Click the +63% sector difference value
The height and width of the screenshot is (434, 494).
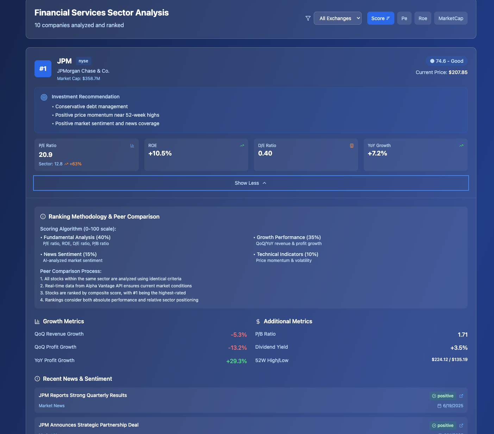[75, 164]
